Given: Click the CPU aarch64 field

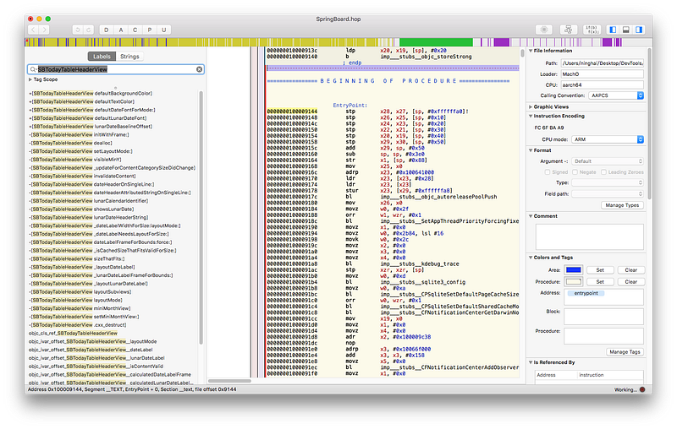Looking at the screenshot, I should [602, 84].
